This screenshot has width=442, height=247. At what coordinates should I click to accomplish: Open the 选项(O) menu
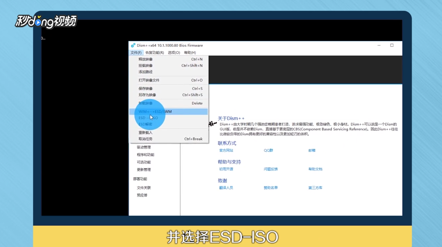(174, 52)
